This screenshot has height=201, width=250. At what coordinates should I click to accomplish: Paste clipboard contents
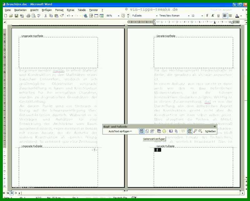pyautogui.click(x=56, y=16)
